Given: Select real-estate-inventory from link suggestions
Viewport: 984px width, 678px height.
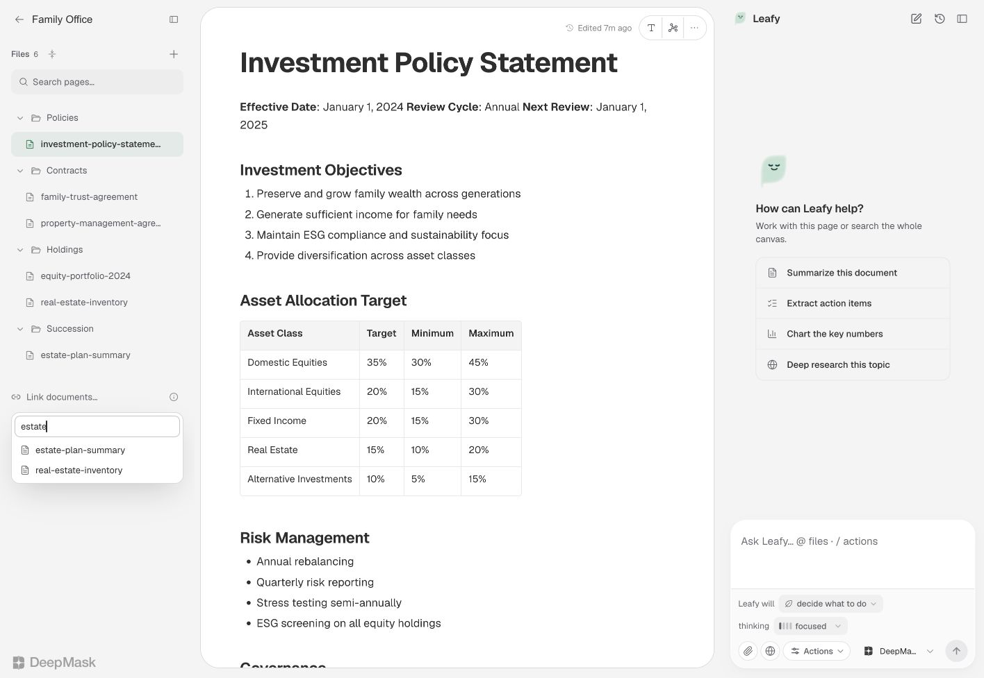Looking at the screenshot, I should click(x=97, y=471).
